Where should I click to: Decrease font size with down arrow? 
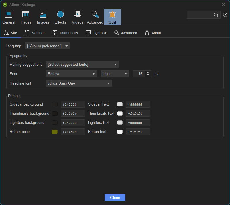(148, 75)
